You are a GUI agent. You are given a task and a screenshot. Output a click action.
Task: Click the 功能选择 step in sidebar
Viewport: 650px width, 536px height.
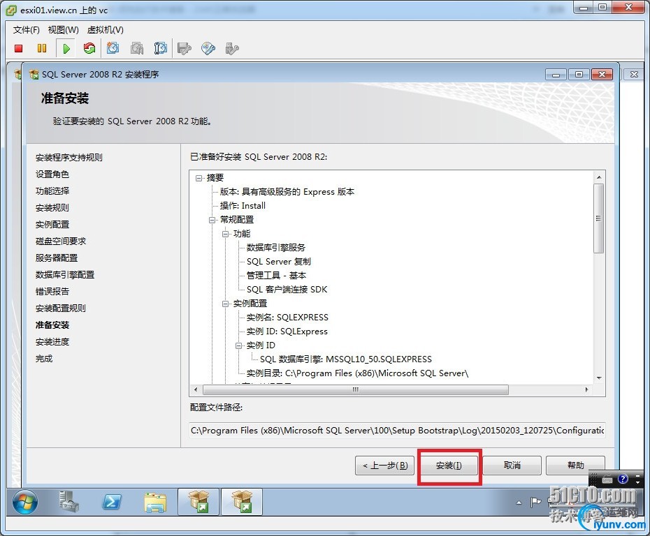[52, 191]
